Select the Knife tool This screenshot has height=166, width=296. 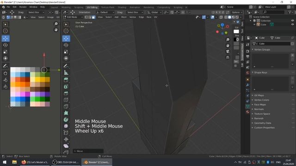click(x=66, y=107)
